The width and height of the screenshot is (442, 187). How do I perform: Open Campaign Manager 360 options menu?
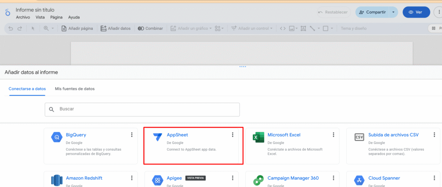pyautogui.click(x=334, y=178)
